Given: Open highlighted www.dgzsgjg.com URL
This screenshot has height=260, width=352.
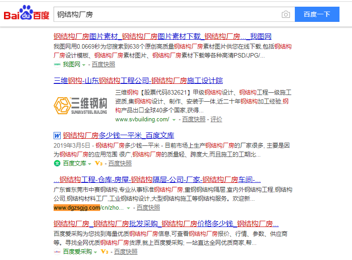Looking at the screenshot, I should tap(77, 207).
